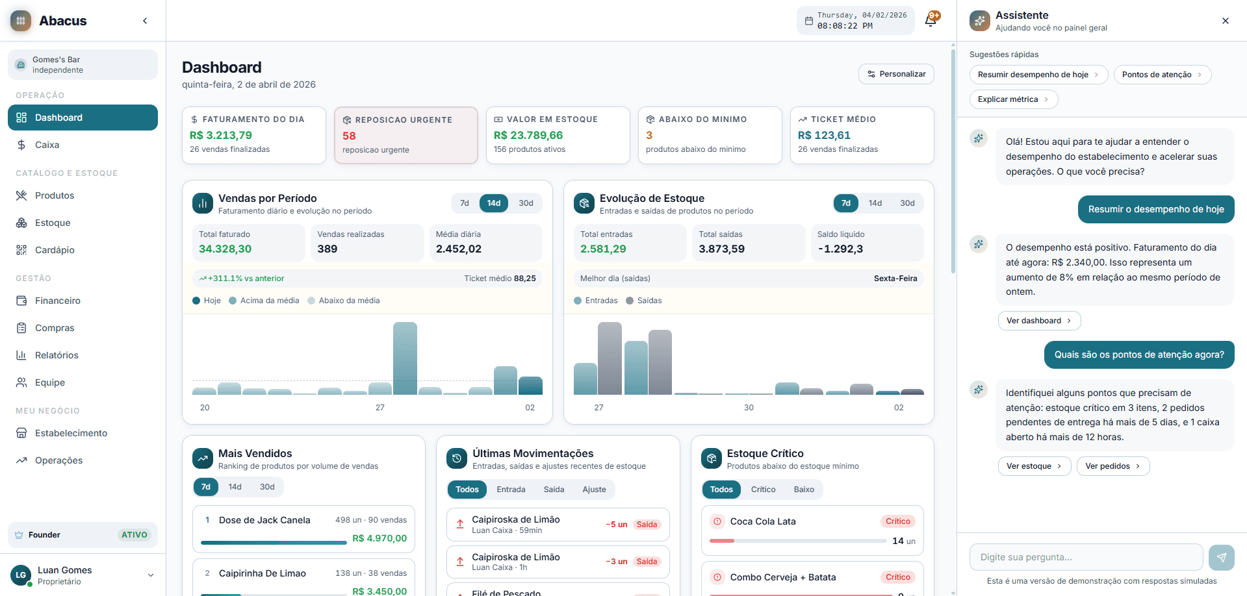Switch to Baixo tab in Estoque Crítico
The image size is (1247, 596).
click(804, 490)
